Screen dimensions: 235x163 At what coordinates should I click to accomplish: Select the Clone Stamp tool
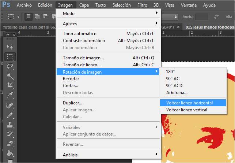coord(10,125)
